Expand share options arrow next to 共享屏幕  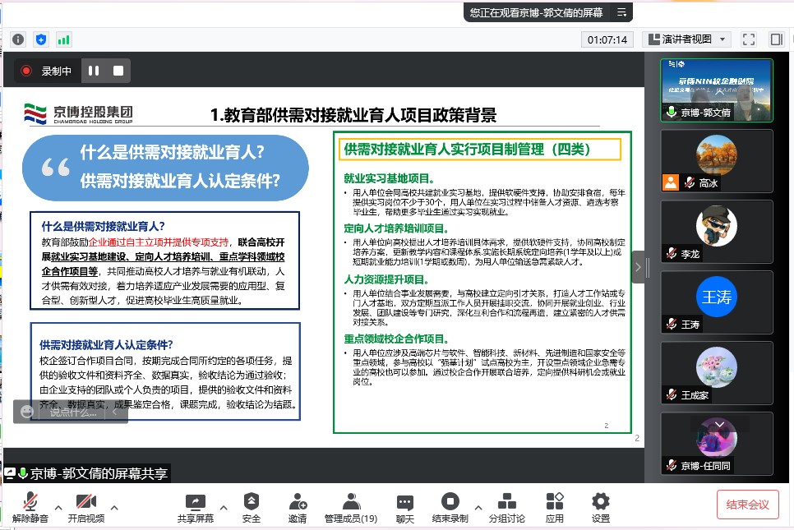[x=224, y=507]
